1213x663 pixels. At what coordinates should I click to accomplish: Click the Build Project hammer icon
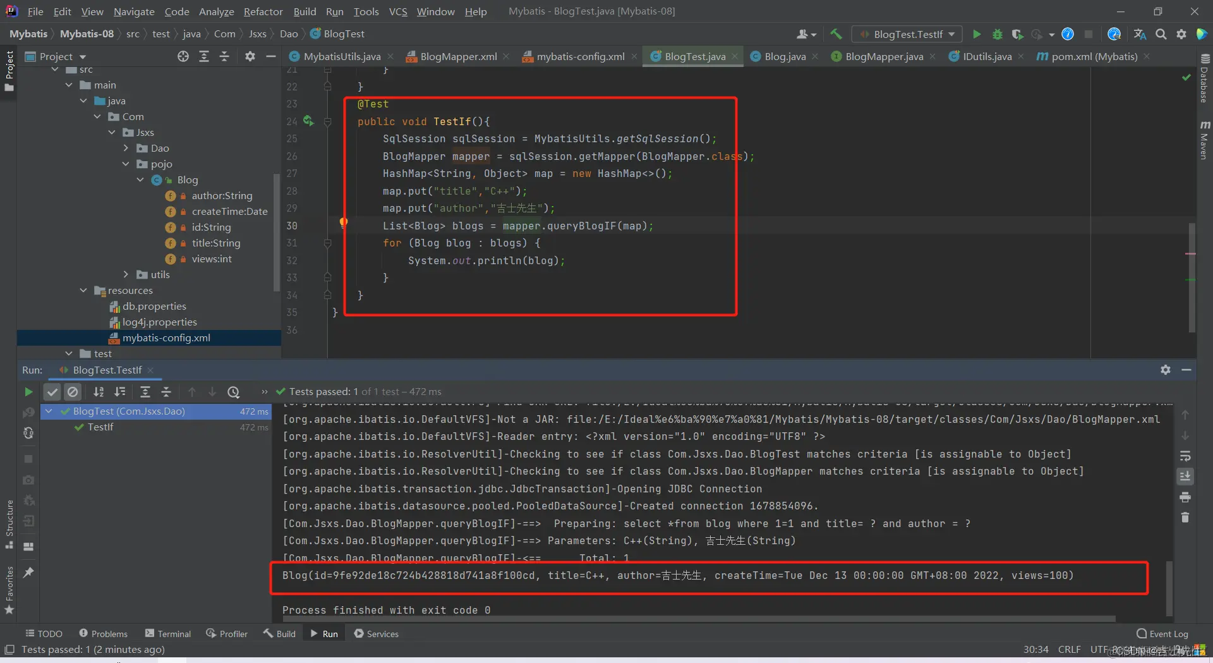(x=836, y=34)
